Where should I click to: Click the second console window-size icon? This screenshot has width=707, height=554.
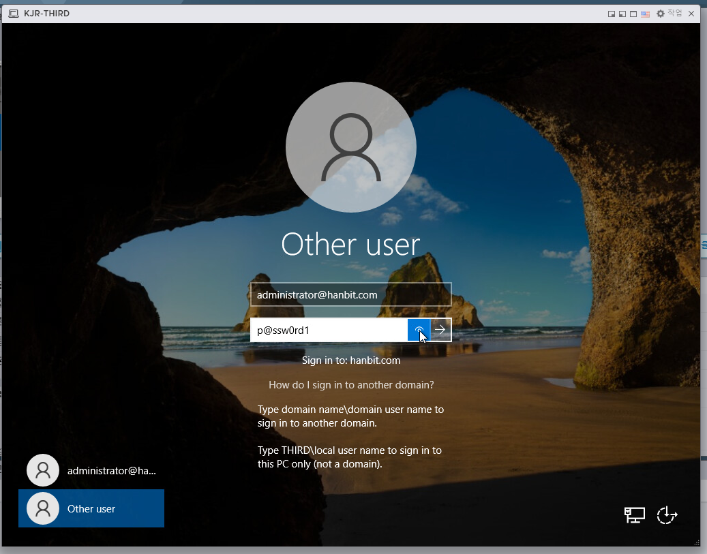[x=622, y=14]
